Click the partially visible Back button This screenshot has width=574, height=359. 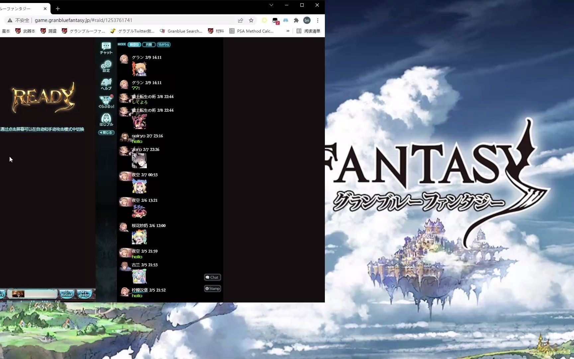[x=2, y=294]
